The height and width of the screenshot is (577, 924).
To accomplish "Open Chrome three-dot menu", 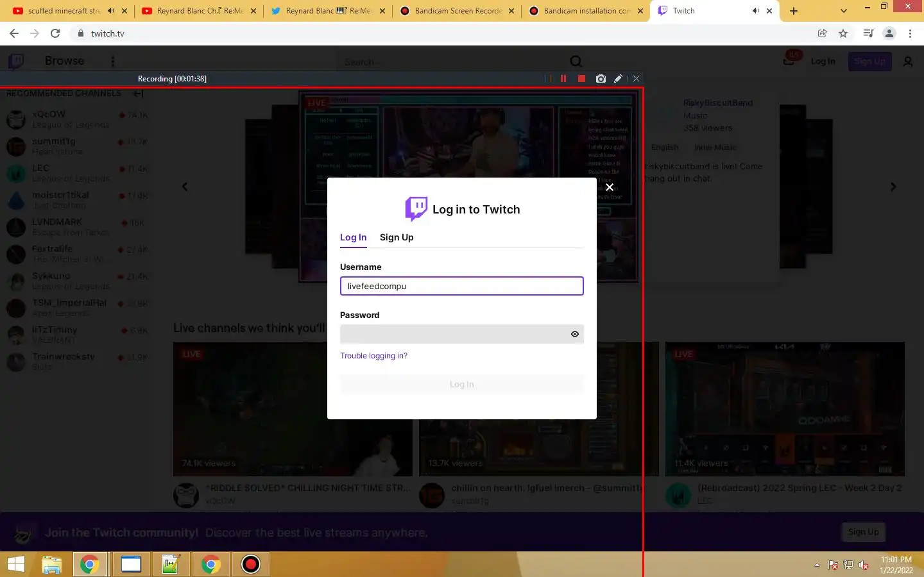I will click(x=910, y=33).
